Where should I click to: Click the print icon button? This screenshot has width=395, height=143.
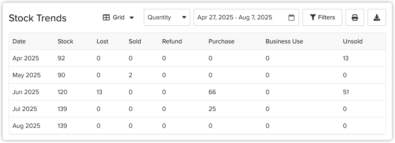[355, 18]
